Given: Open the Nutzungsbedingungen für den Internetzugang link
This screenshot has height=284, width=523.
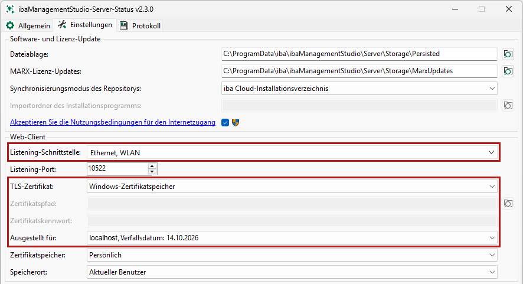Looking at the screenshot, I should point(113,122).
